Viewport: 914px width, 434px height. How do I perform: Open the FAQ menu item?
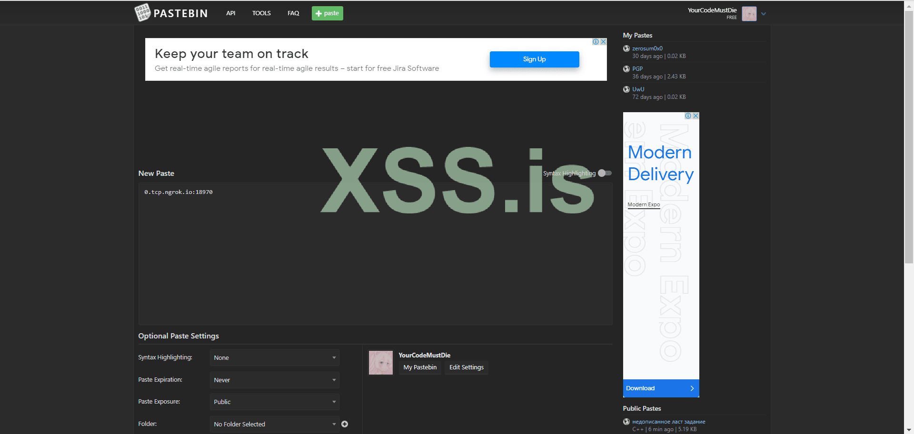293,13
